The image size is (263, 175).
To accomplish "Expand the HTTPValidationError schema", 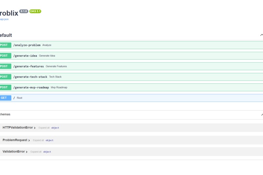I will click(19, 128).
